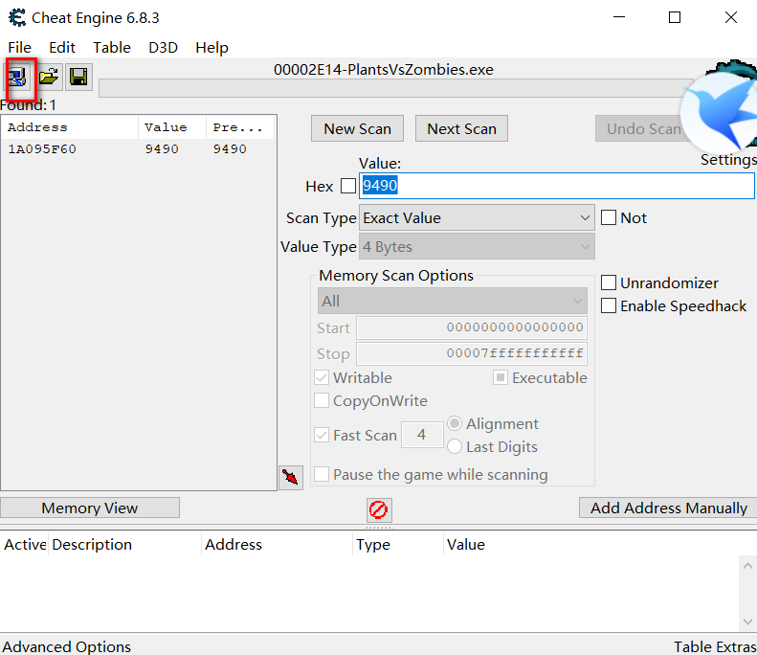Click the Next Scan button
The image size is (757, 655).
pos(461,128)
